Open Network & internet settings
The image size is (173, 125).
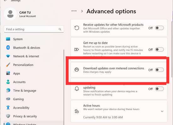pos(34,56)
